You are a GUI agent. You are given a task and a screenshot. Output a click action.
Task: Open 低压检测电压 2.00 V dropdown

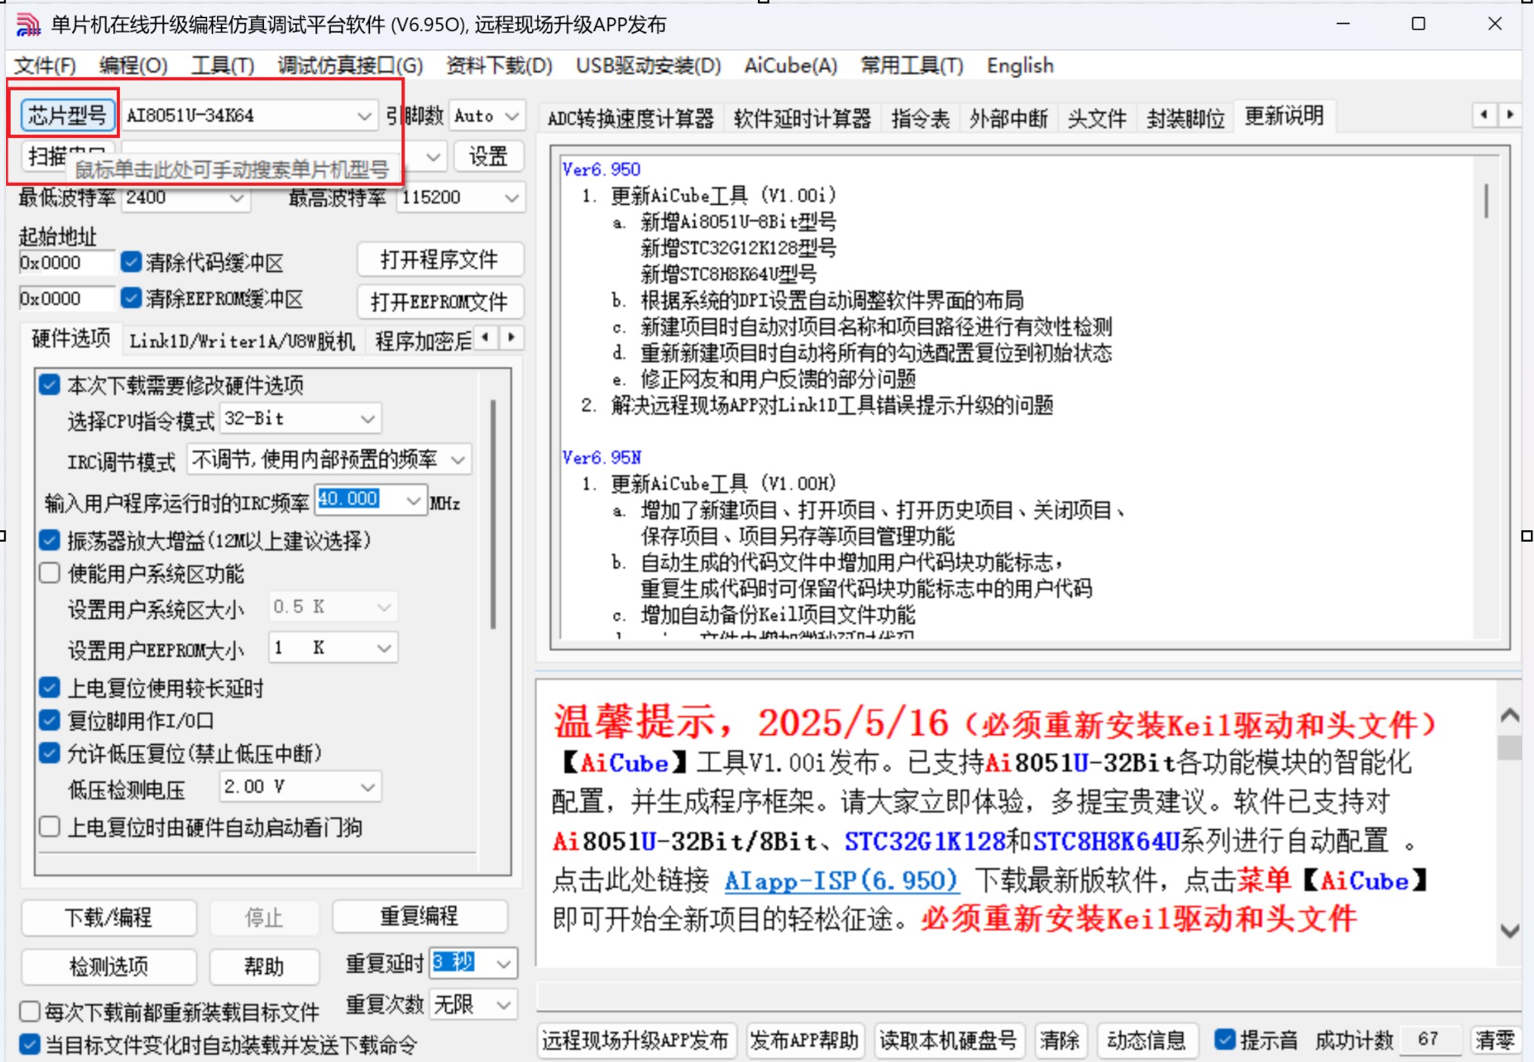300,787
